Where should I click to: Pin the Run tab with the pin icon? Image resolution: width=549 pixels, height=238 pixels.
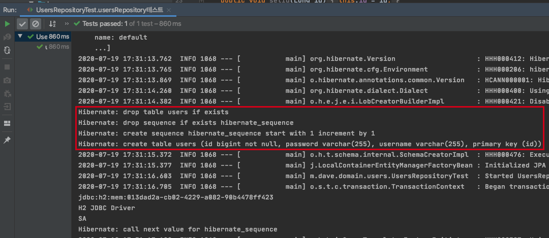(x=7, y=140)
